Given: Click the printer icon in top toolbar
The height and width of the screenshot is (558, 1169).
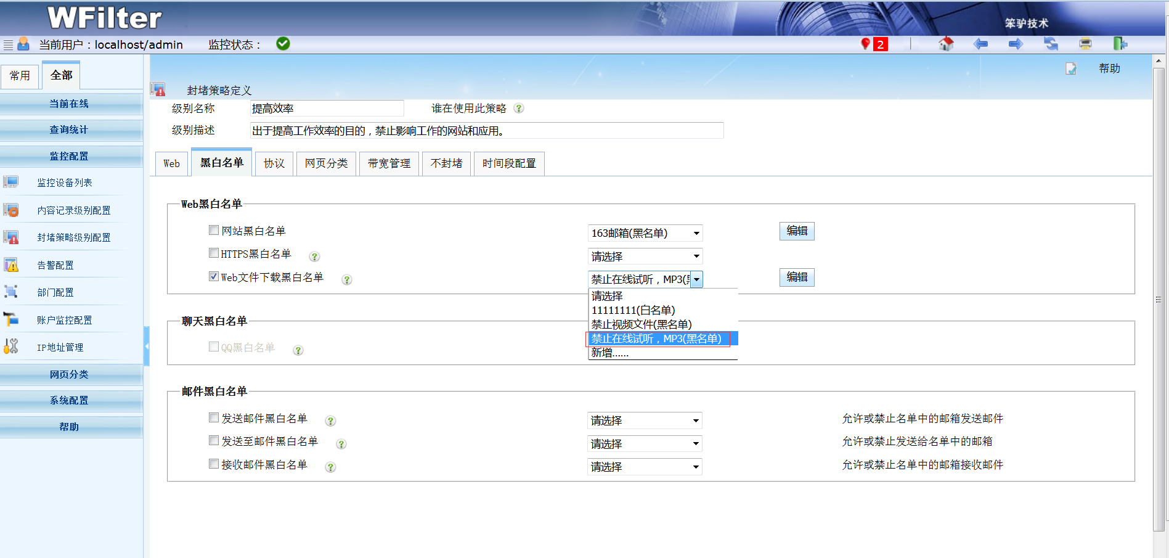Looking at the screenshot, I should [x=1085, y=44].
